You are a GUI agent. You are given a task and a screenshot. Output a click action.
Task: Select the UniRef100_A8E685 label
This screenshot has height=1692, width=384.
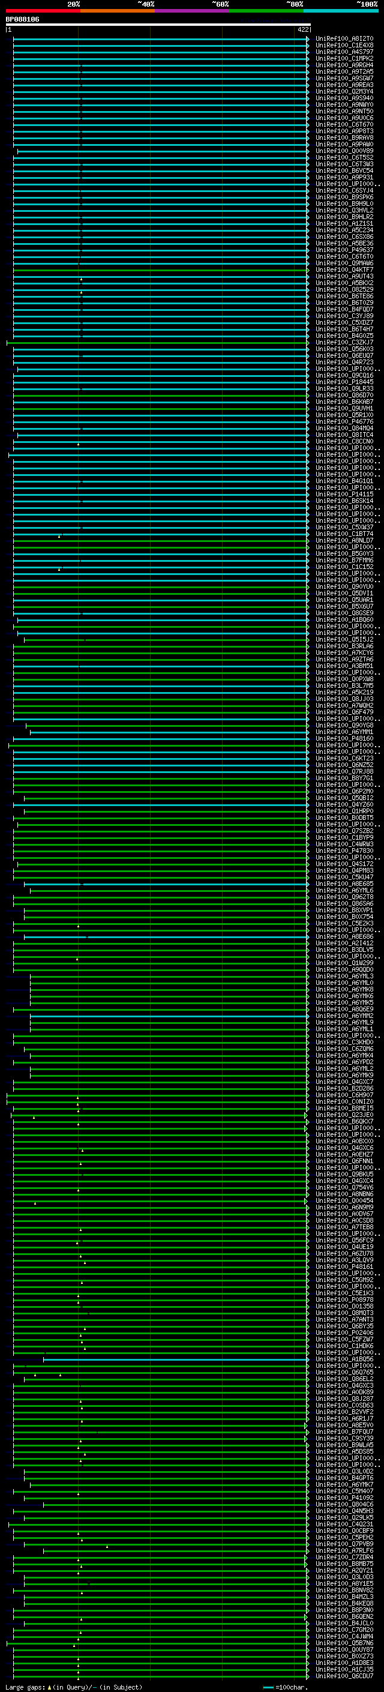point(344,884)
